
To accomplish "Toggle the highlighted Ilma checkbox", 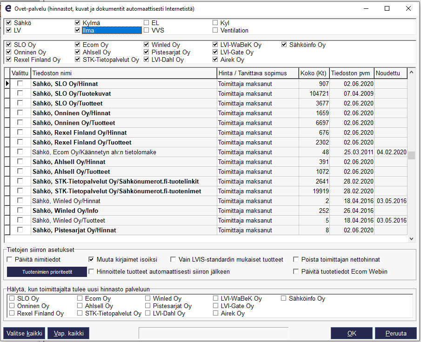I will point(78,30).
